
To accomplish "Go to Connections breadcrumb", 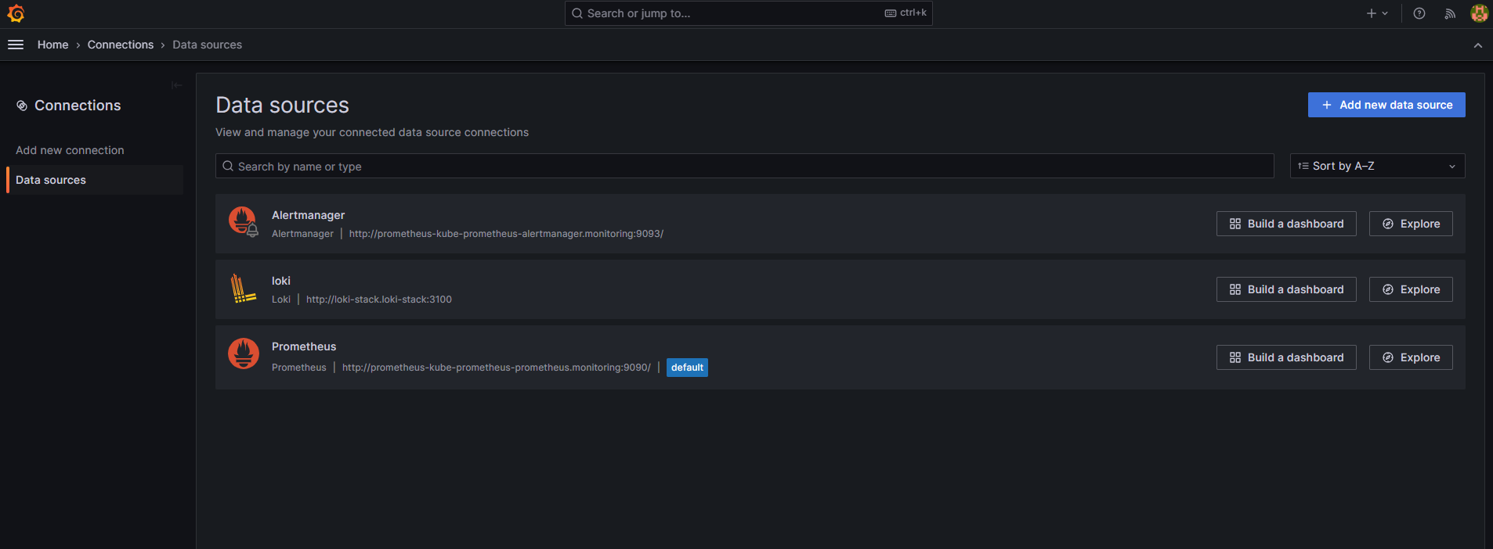I will point(121,45).
